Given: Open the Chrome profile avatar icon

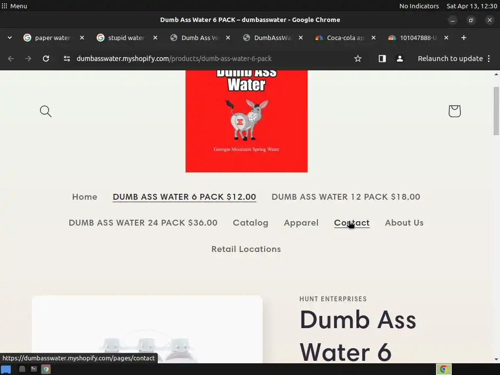Looking at the screenshot, I should tap(400, 59).
